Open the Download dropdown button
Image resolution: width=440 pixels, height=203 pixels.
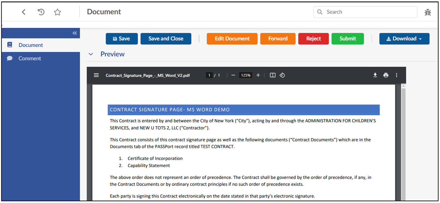pos(404,39)
